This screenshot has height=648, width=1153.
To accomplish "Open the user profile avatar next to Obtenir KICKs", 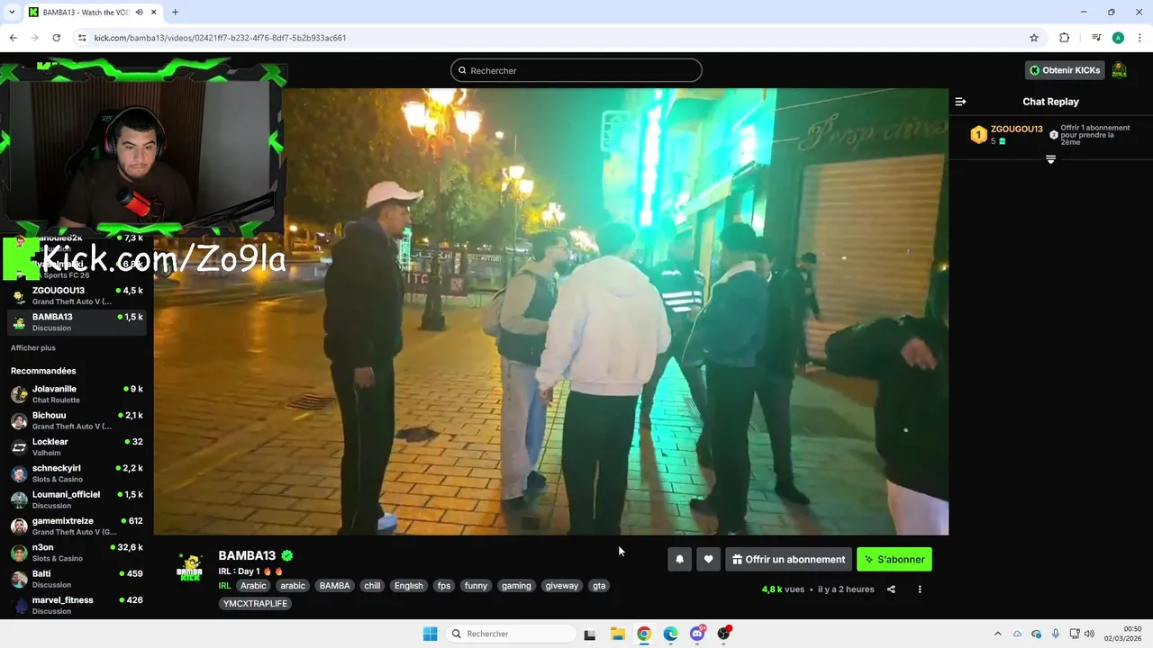I will [1120, 70].
